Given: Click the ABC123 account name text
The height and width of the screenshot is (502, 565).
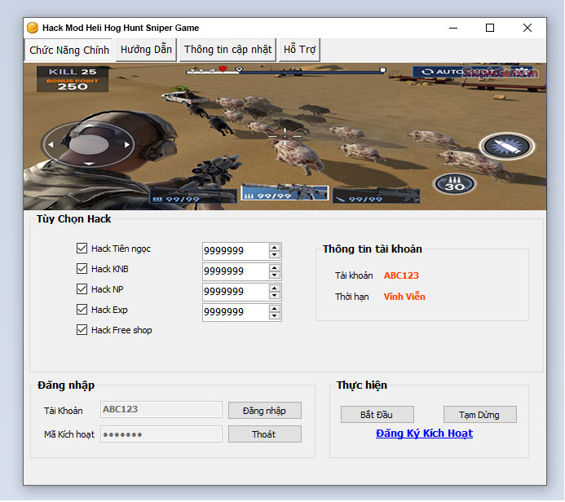Looking at the screenshot, I should [x=401, y=275].
